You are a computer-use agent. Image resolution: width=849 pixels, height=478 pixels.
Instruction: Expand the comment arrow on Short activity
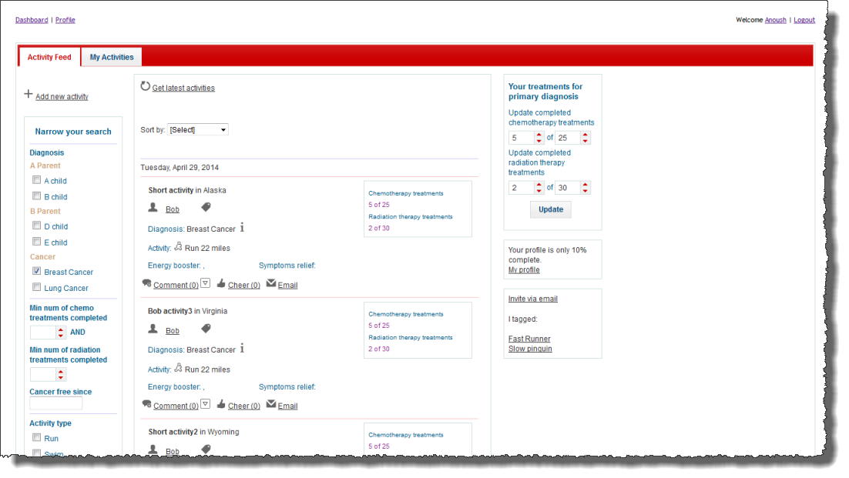tap(205, 284)
